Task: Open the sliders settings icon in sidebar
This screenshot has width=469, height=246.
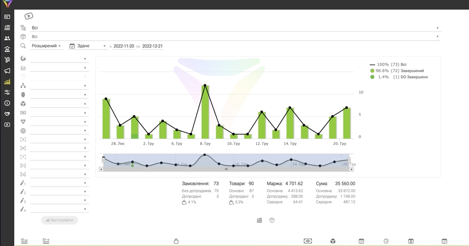Action: [7, 92]
